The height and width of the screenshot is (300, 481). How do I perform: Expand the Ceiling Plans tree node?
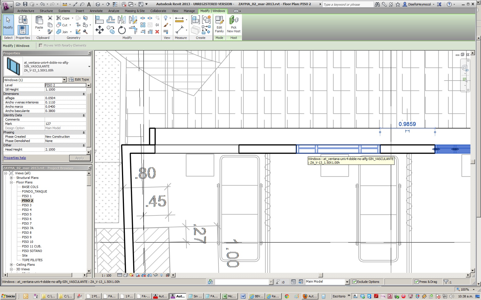(x=11, y=265)
